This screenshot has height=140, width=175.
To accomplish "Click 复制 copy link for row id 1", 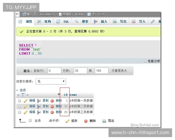I will point(45,100).
